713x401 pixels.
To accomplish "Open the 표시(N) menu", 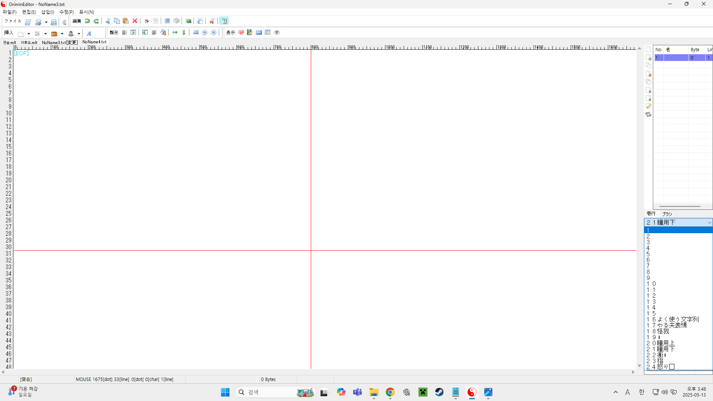I will click(87, 12).
